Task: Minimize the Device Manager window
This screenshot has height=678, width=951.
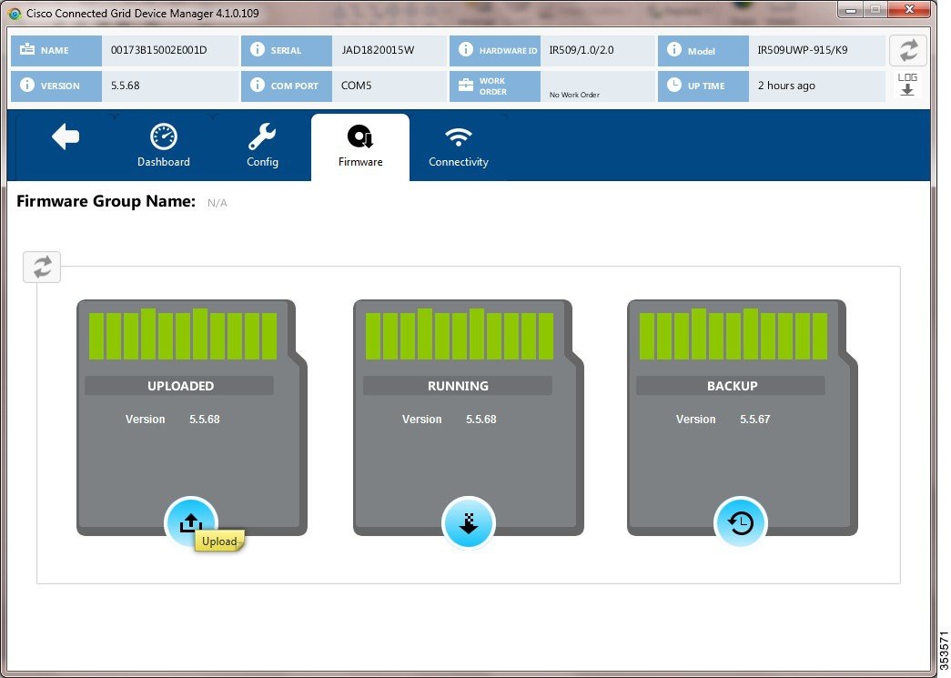Action: [852, 10]
